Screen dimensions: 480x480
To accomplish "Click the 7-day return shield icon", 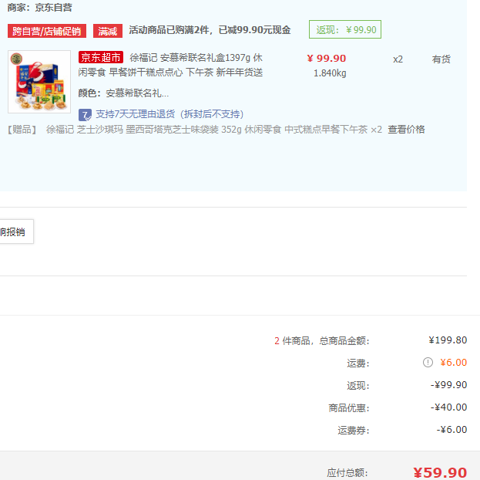I will pyautogui.click(x=86, y=114).
